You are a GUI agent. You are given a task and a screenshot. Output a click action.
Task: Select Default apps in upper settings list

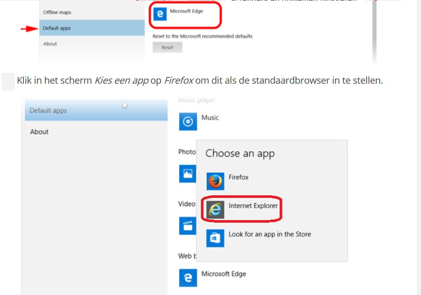(x=92, y=28)
